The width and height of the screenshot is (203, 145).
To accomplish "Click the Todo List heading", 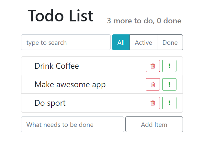I will click(x=61, y=16).
